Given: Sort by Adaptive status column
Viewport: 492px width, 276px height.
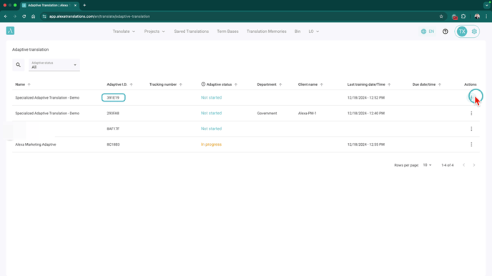Looking at the screenshot, I should click(x=219, y=84).
